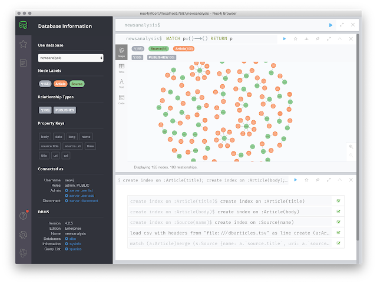Click the date property key

(x=58, y=137)
